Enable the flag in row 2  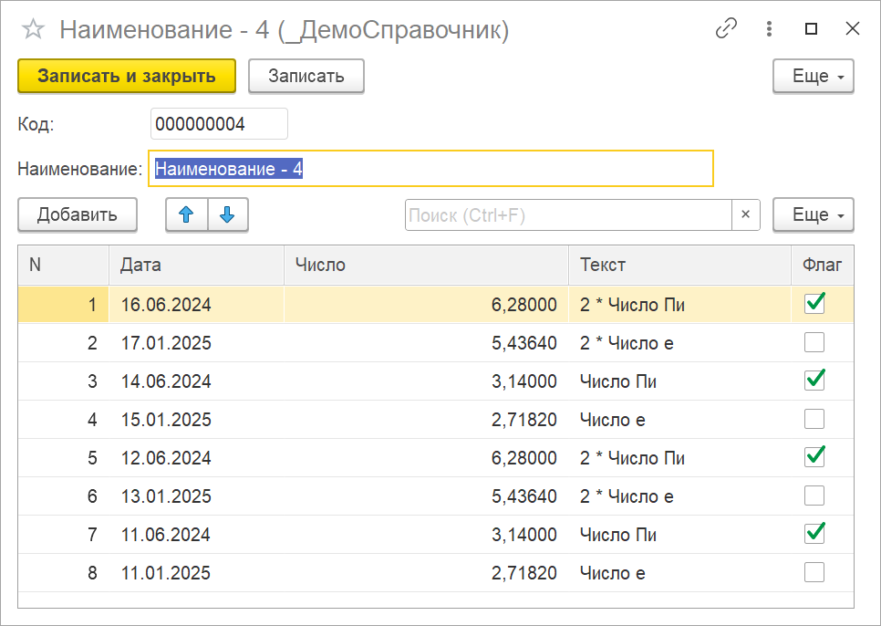tap(814, 343)
